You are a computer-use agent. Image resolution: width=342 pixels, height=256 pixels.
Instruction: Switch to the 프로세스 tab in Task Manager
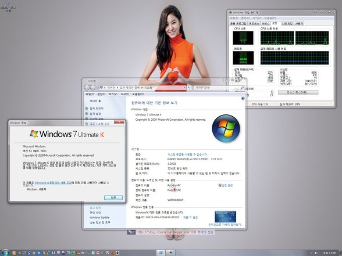click(x=254, y=23)
